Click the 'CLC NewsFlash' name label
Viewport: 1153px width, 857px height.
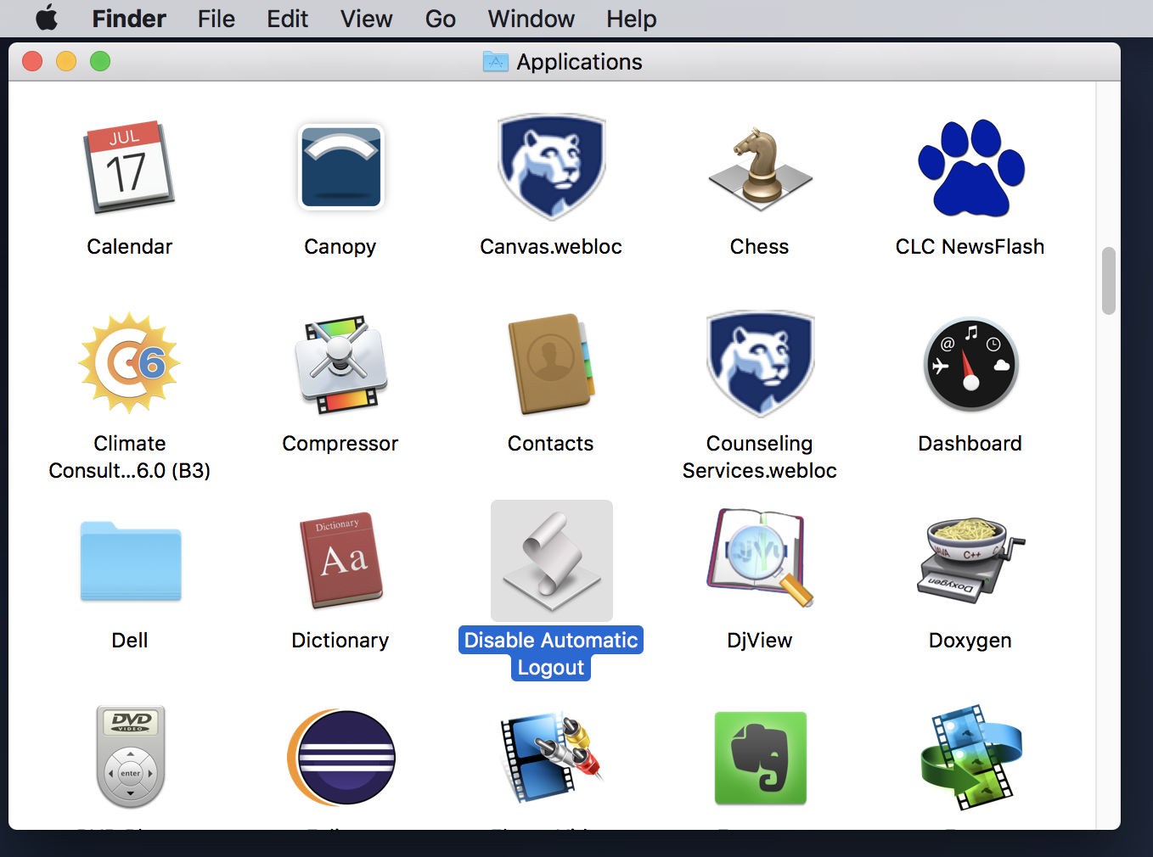tap(970, 247)
